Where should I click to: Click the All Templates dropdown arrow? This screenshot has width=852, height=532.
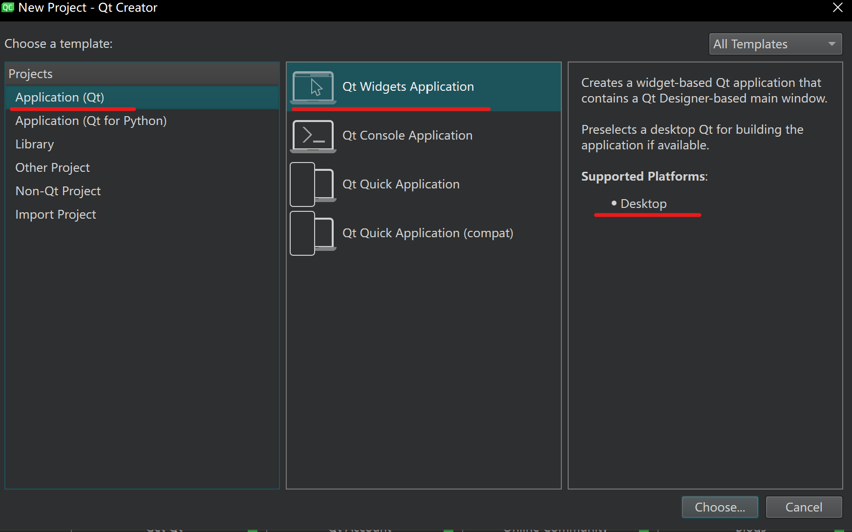click(x=831, y=44)
